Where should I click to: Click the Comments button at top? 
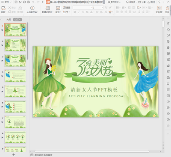(x=151, y=2)
